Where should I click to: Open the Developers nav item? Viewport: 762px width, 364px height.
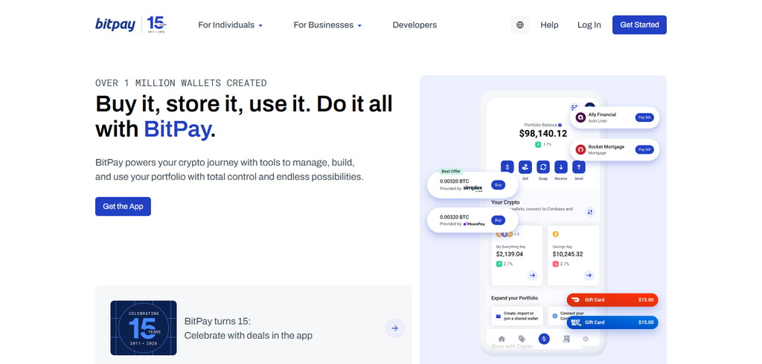(x=414, y=25)
